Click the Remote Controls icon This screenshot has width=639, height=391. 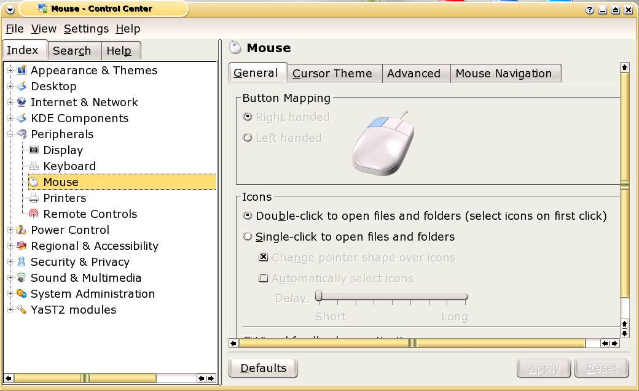[34, 214]
